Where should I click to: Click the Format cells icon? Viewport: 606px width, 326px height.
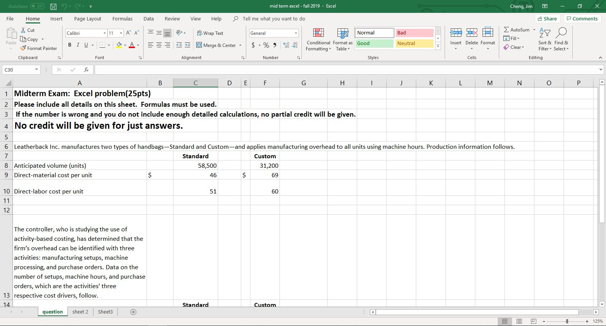click(x=488, y=33)
